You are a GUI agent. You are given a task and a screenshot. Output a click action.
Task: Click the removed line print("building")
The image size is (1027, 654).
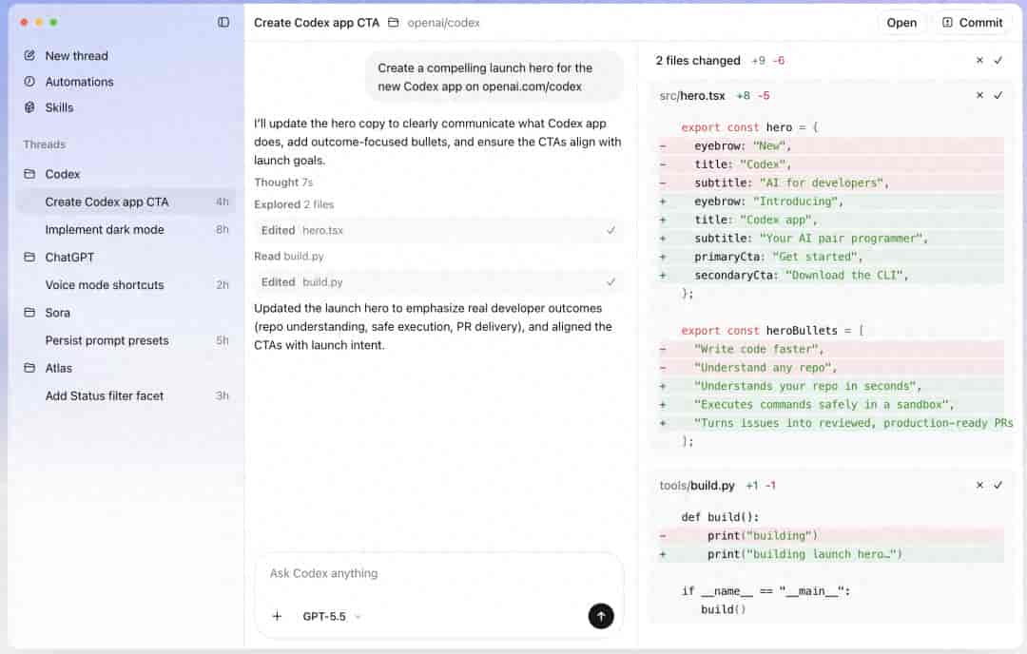point(830,535)
